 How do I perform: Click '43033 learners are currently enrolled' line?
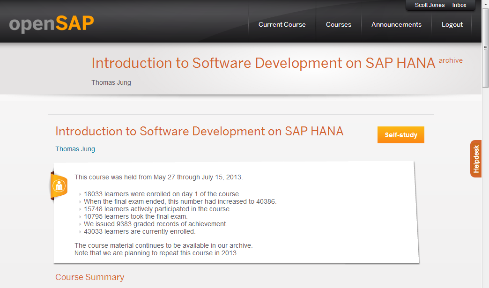140,231
